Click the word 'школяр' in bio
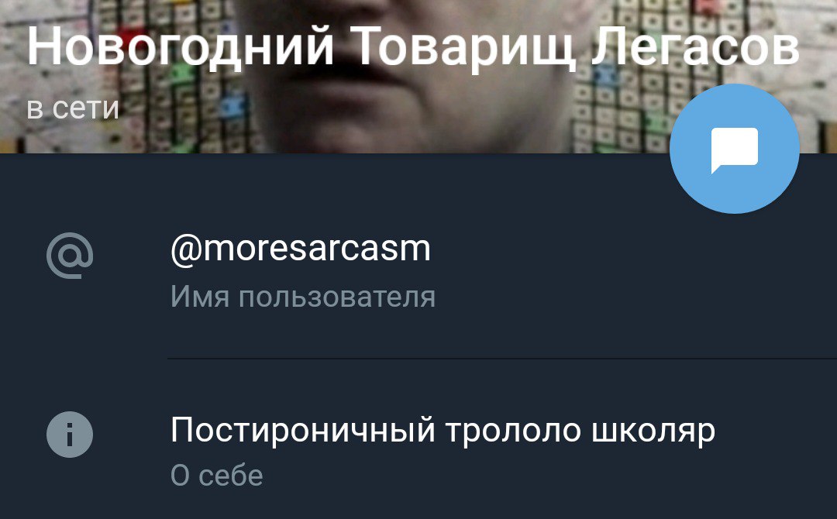This screenshot has height=519, width=837. click(x=653, y=431)
